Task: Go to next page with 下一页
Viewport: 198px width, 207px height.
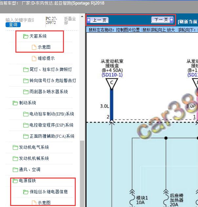Action: 162,20
